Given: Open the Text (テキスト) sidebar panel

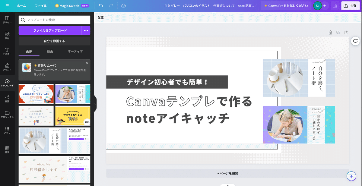Looking at the screenshot, I should (7, 51).
